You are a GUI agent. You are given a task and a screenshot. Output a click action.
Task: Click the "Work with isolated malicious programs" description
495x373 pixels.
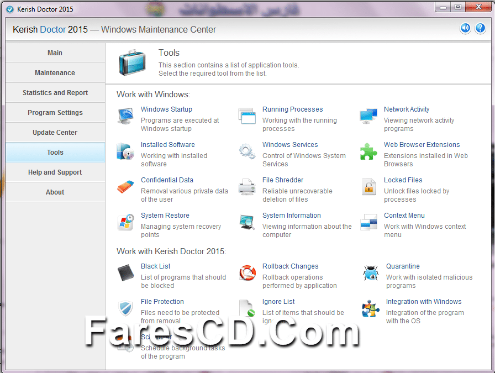[x=429, y=281]
